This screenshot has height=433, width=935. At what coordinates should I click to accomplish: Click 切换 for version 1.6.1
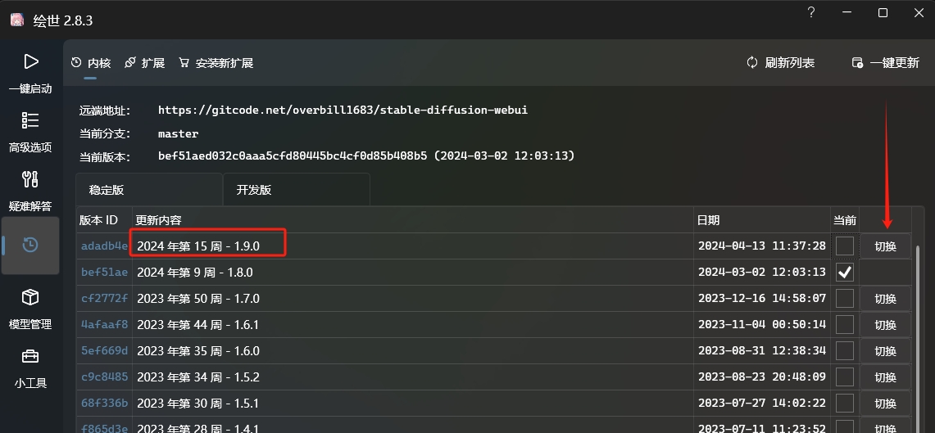click(x=886, y=325)
